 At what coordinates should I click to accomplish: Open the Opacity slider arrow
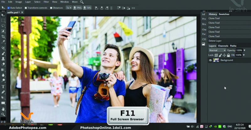[244, 50]
